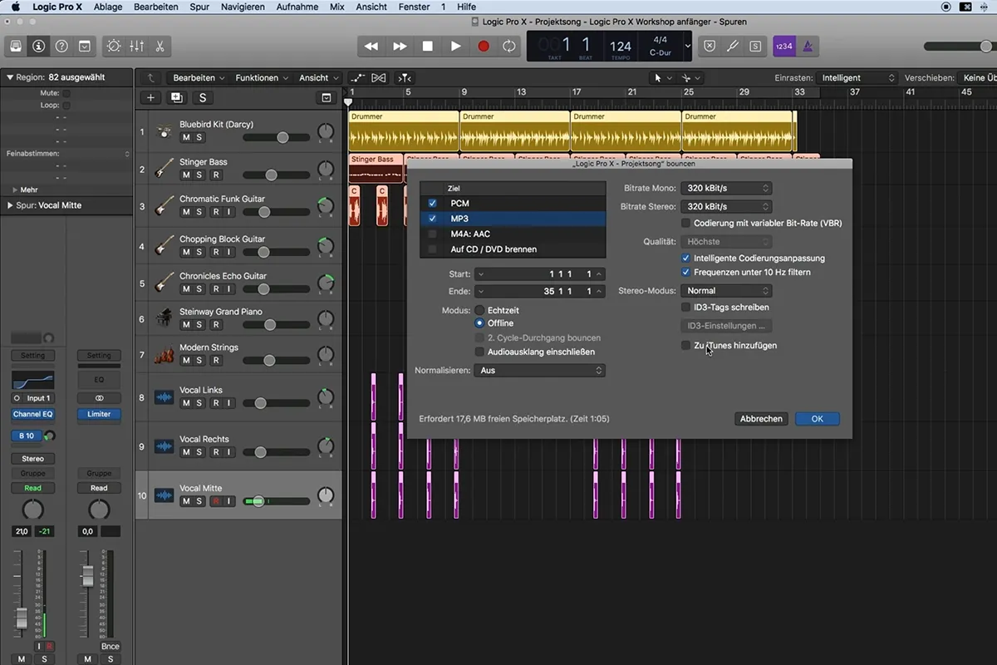Expand the Spur: Vocal Mitte section
The image size is (997, 665).
10,205
